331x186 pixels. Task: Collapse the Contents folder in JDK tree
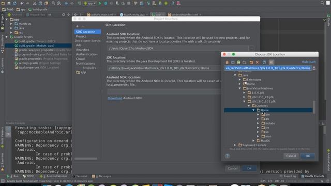[x=249, y=105]
